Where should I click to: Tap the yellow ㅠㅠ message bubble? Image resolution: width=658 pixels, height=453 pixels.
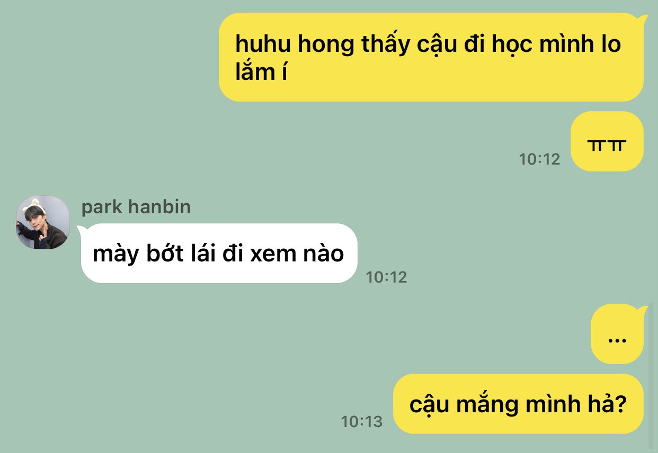(607, 141)
